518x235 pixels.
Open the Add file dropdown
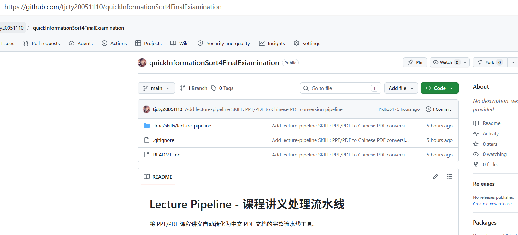[401, 88]
